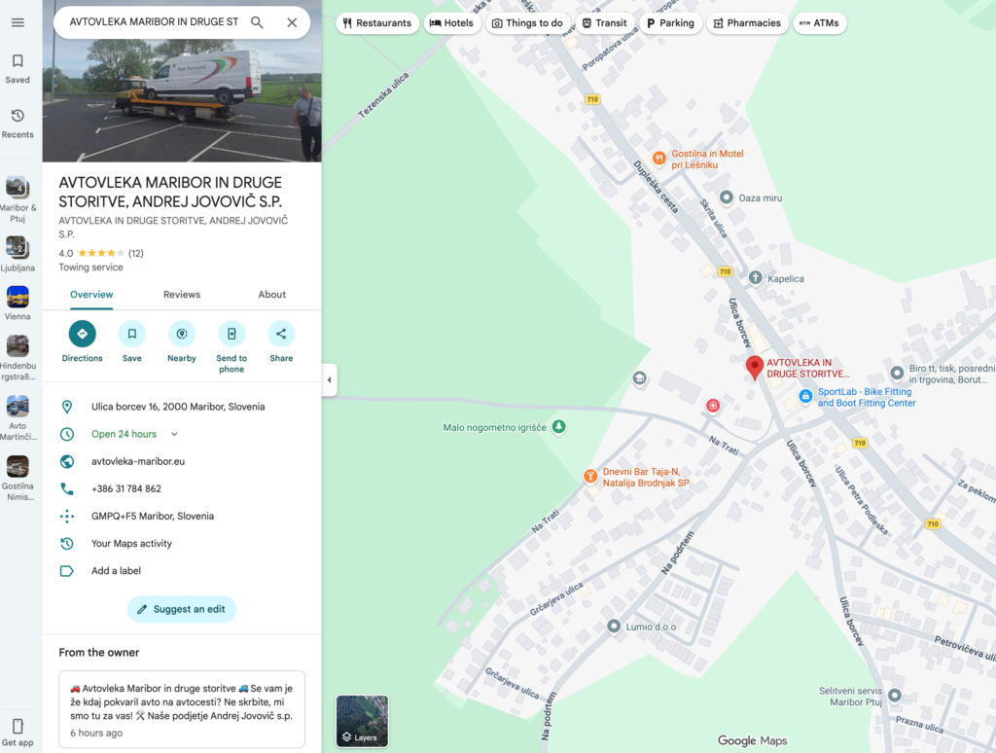Clear the search with X button
The image size is (996, 753).
[x=292, y=22]
